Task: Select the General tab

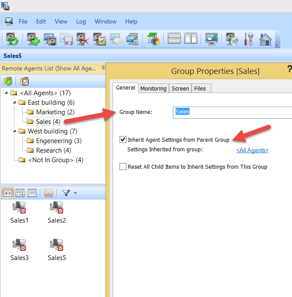Action: pyautogui.click(x=126, y=88)
